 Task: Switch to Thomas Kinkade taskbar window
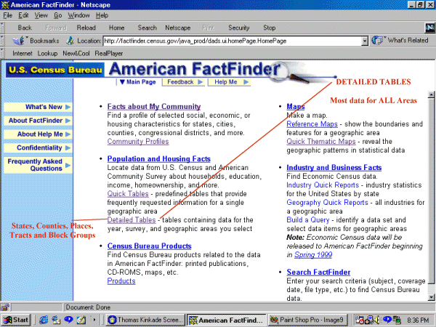[145, 319]
